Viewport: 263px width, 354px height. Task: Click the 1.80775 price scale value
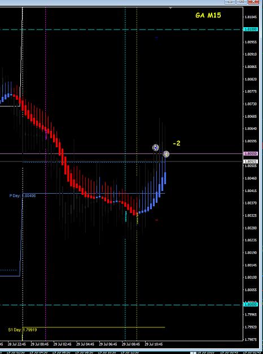(251, 92)
